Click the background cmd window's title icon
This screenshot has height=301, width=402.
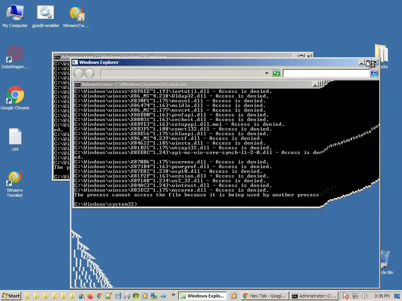coord(57,57)
